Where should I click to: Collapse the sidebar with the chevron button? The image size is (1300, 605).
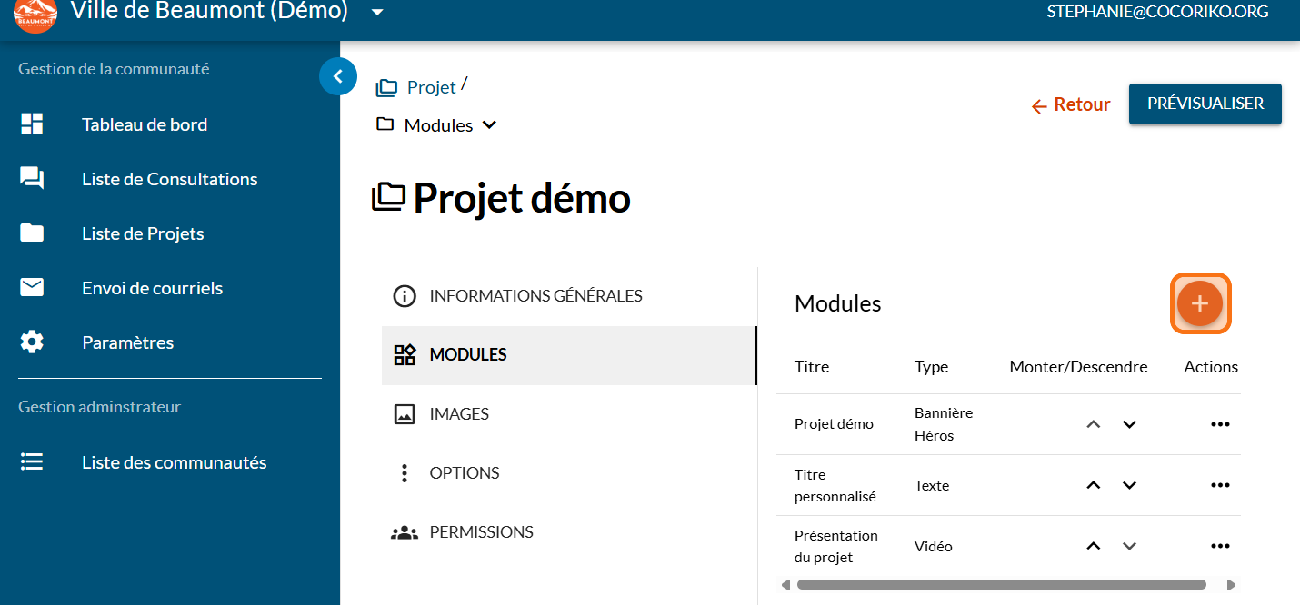pos(338,76)
